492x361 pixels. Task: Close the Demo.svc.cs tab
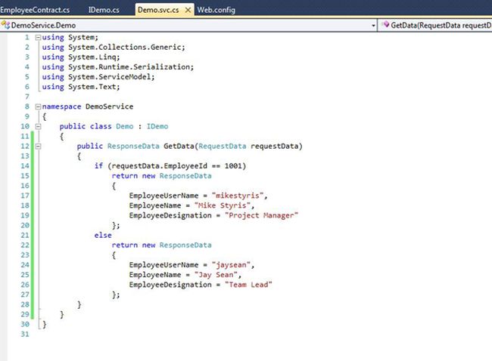click(188, 10)
